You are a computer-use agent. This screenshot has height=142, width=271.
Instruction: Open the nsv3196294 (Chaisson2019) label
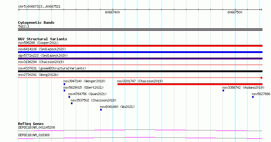coord(41,62)
